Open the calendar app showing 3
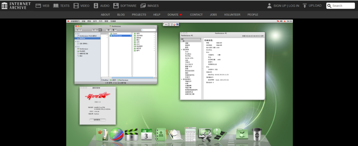 146,135
